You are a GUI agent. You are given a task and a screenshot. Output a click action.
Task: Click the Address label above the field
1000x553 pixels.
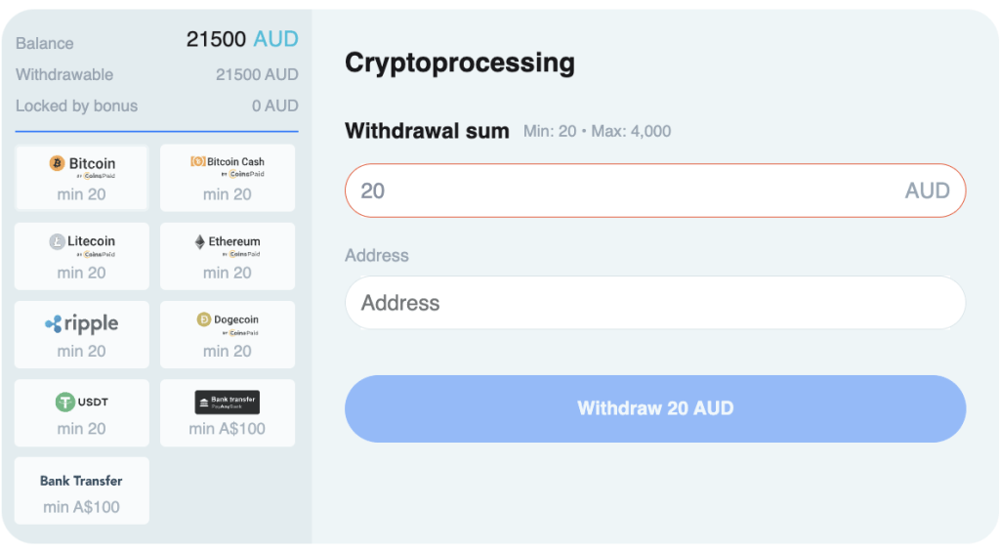[x=377, y=255]
